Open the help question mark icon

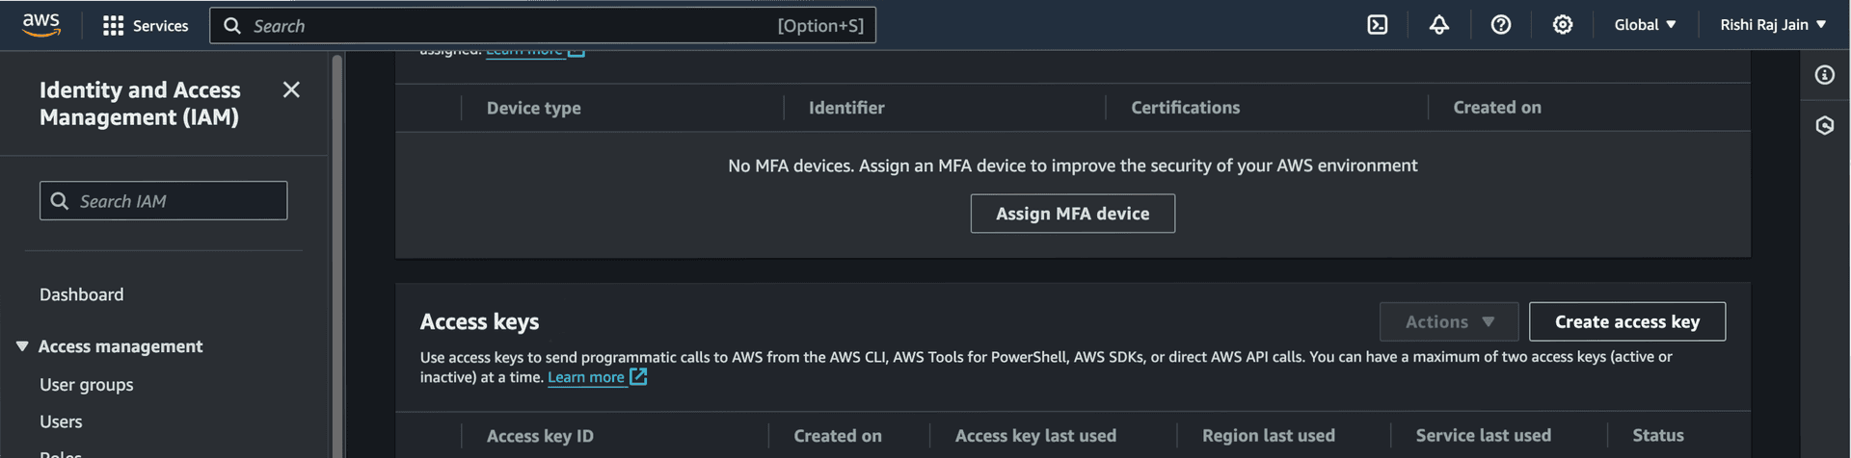(1501, 25)
